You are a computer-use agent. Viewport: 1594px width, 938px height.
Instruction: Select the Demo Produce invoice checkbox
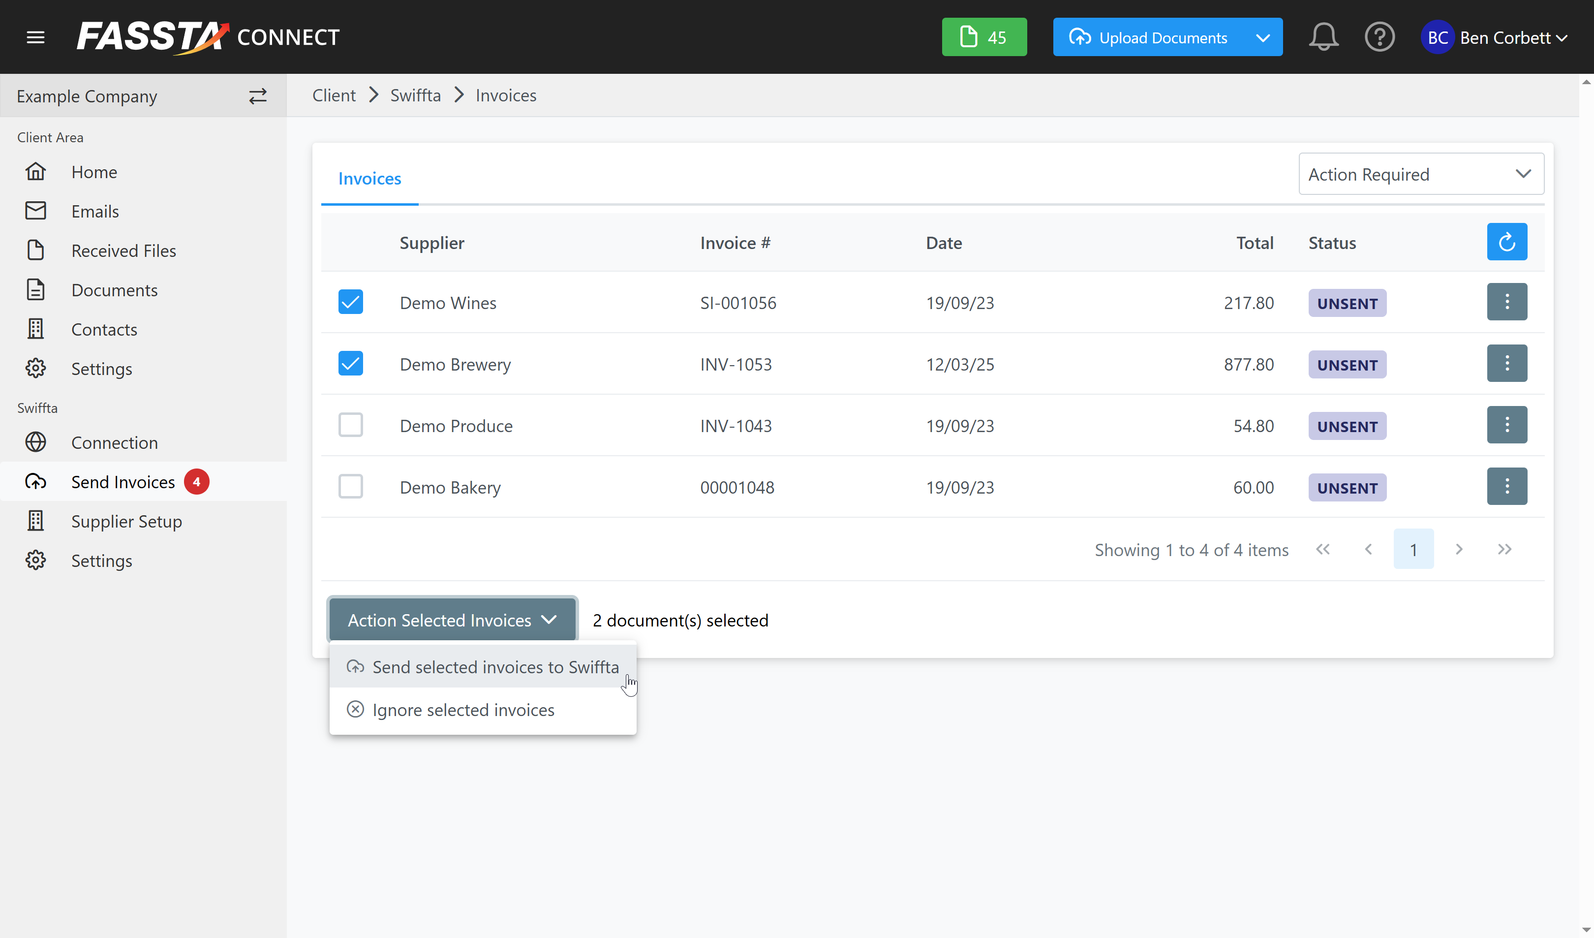[x=350, y=425]
